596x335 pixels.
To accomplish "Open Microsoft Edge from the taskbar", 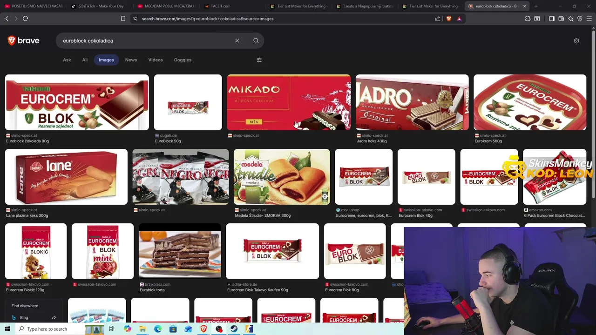I will (158, 329).
